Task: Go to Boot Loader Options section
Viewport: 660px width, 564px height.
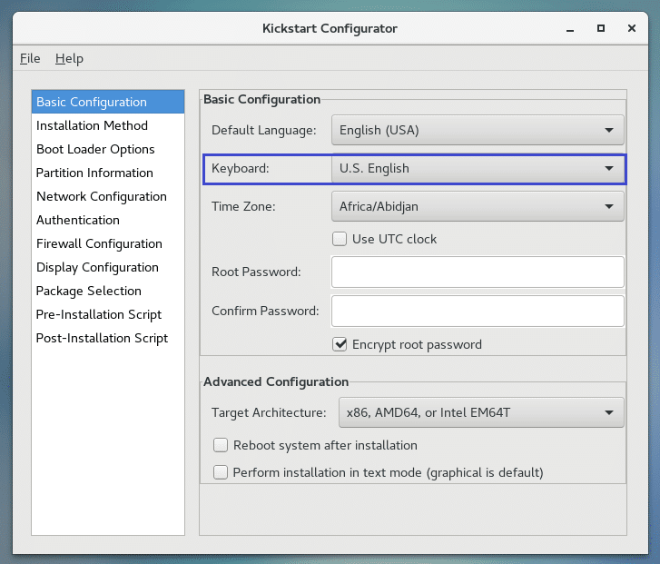Action: 95,149
